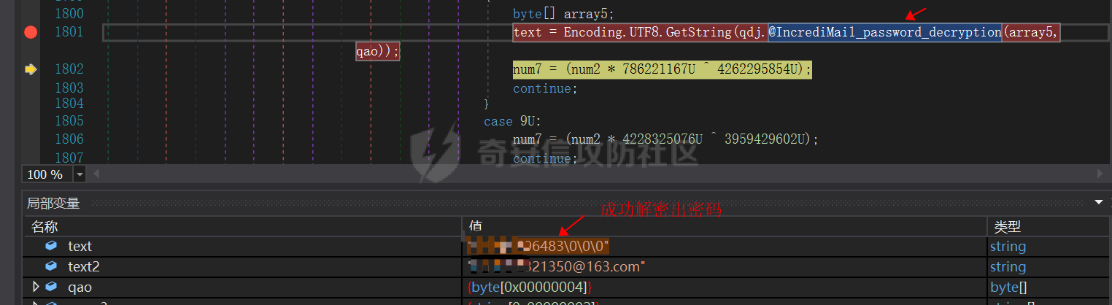Select the text variable cube icon
Image resolution: width=1112 pixels, height=305 pixels.
[50, 247]
